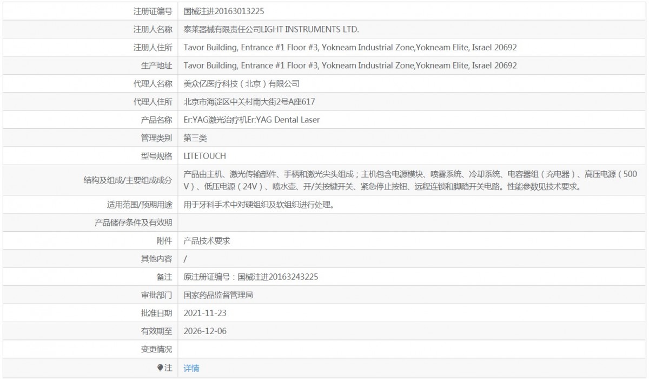Viewport: 649px width, 379px height.
Task: Click the 管理类别 label
Action: tap(157, 138)
